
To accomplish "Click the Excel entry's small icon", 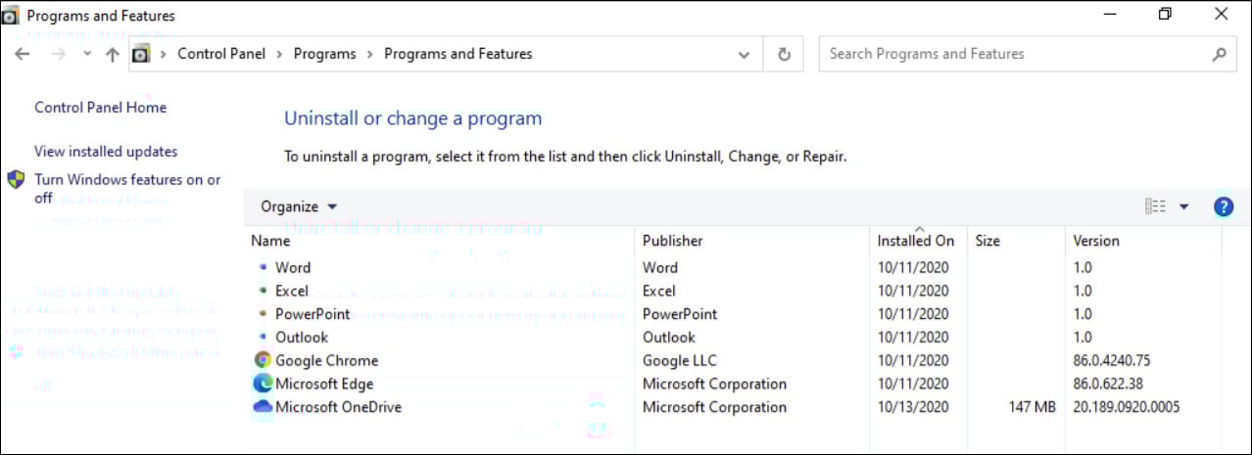I will coord(263,291).
